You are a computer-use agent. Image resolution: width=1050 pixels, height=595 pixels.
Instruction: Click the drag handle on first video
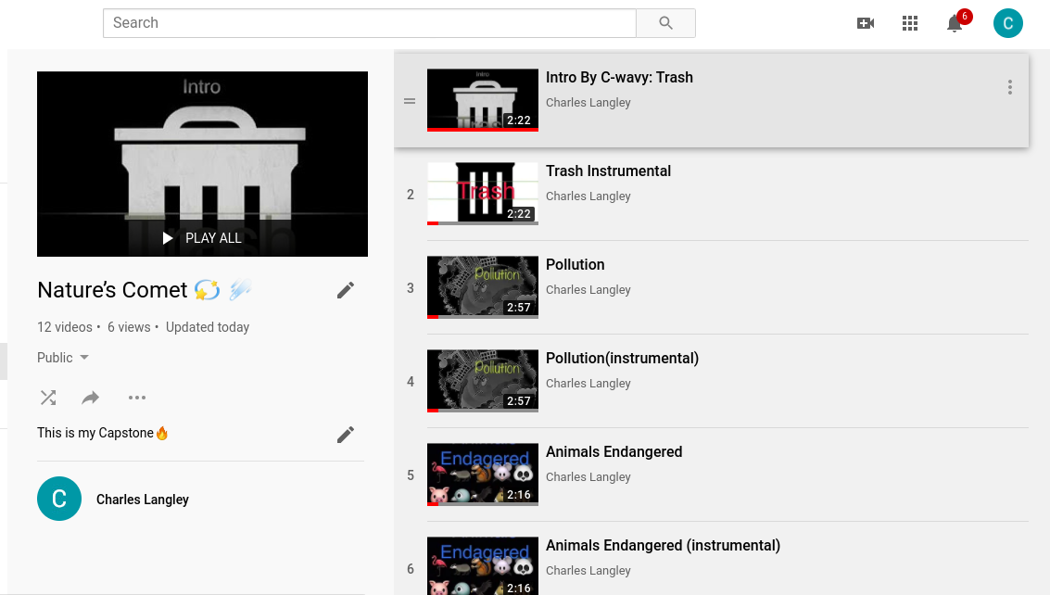tap(410, 101)
